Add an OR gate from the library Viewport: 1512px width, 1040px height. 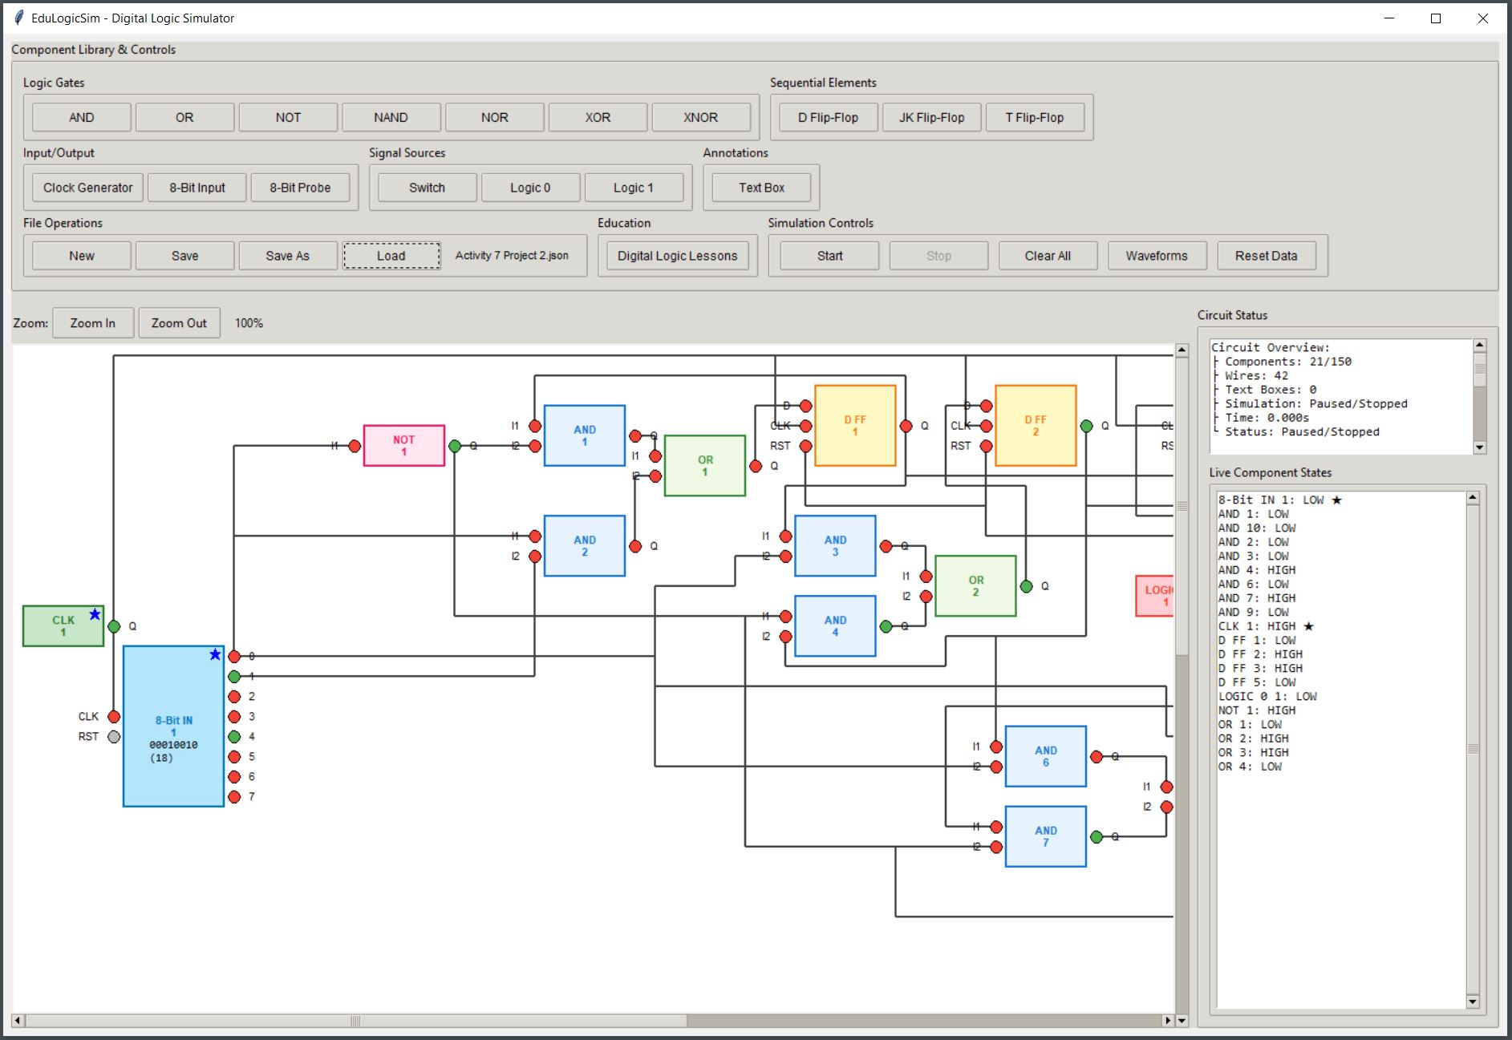[x=184, y=117]
